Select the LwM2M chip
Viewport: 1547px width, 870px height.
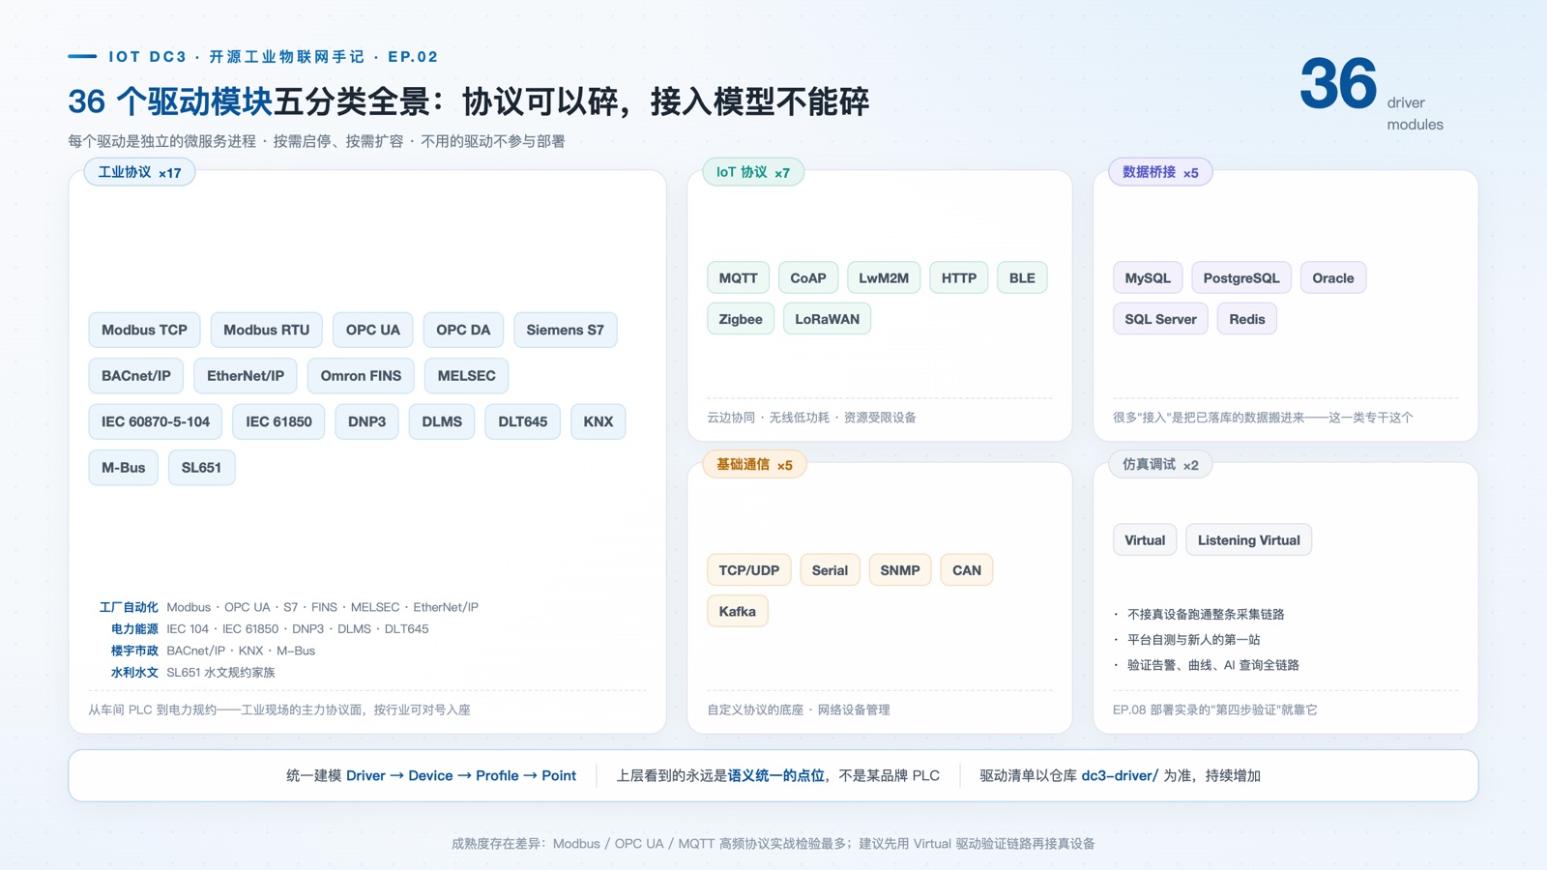point(884,278)
